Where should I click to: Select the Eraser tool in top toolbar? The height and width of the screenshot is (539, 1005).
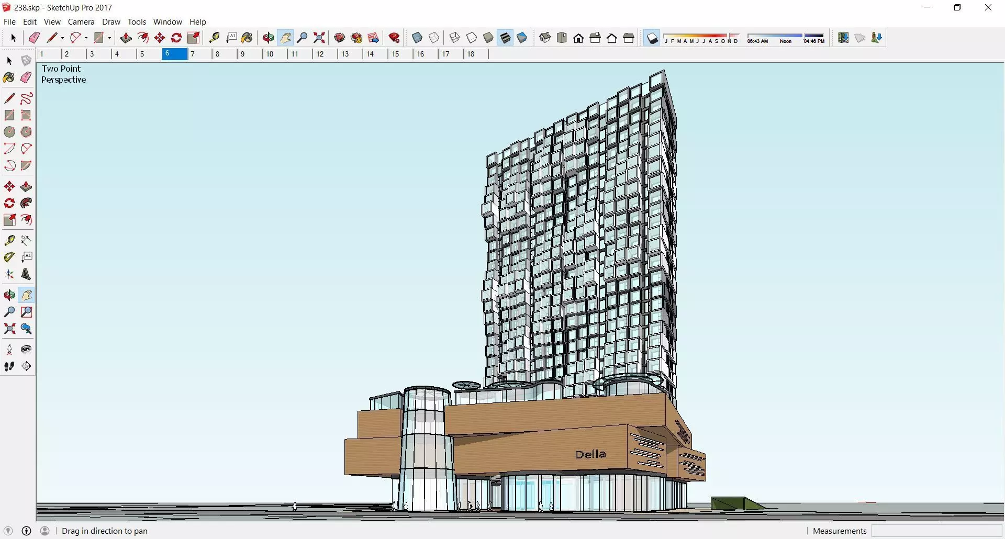coord(34,38)
